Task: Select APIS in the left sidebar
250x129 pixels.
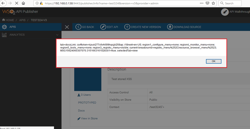Action: pos(31,27)
